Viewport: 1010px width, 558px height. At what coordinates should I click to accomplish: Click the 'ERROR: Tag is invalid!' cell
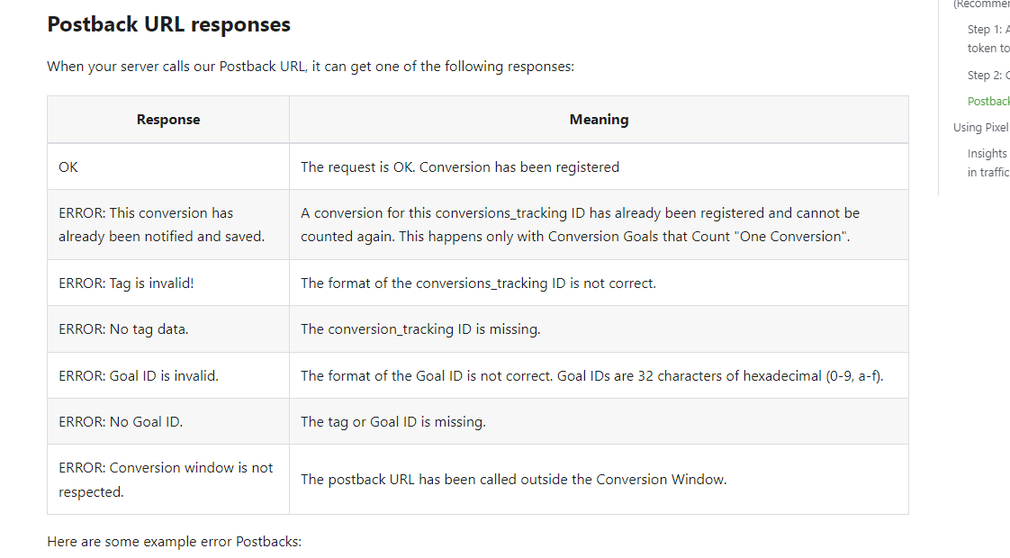tap(168, 283)
